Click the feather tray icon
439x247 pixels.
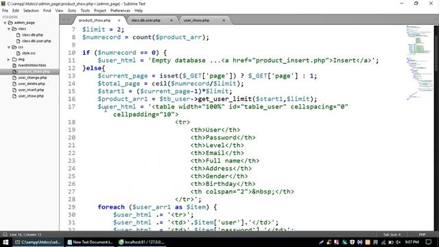pos(322,242)
